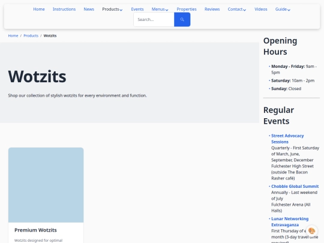Click the Products breadcrumb link
Screen dimensions: 324x243
(x=31, y=35)
